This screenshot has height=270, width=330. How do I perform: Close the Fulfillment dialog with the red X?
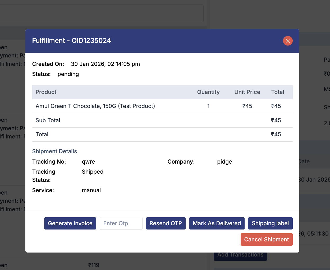tap(288, 41)
